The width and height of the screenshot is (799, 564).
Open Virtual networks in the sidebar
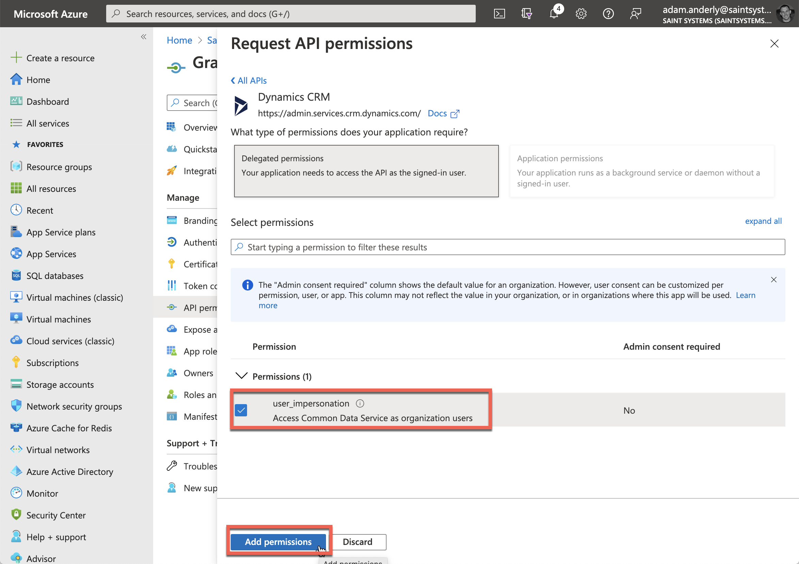pyautogui.click(x=58, y=450)
